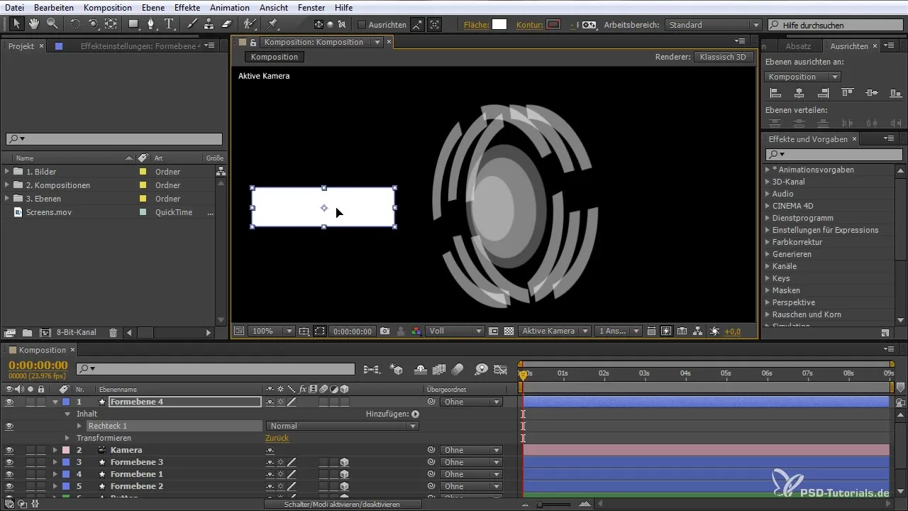Toggle the transparency grid icon

click(x=509, y=331)
